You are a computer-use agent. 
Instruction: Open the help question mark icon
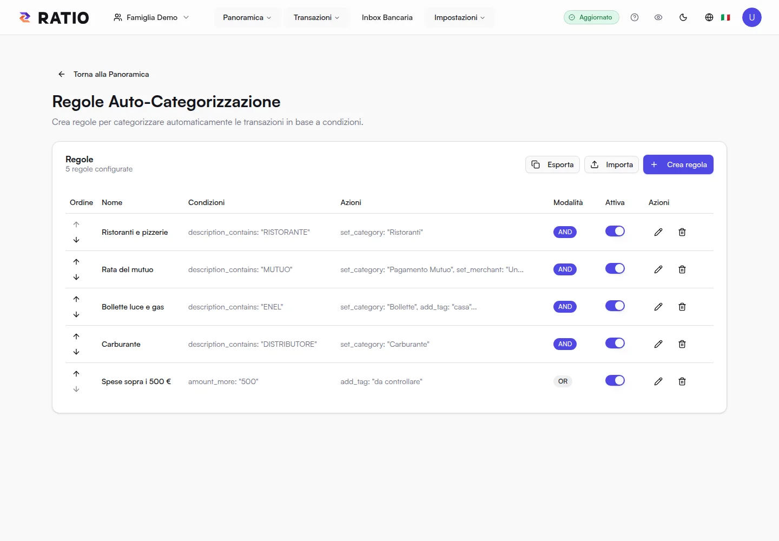635,17
